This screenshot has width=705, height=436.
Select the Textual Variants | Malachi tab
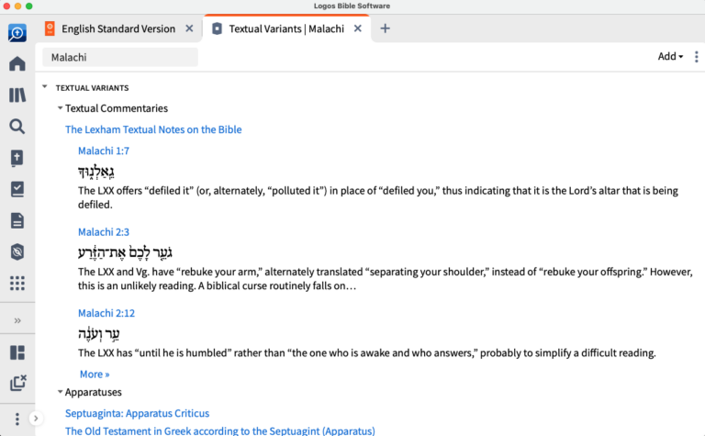285,28
